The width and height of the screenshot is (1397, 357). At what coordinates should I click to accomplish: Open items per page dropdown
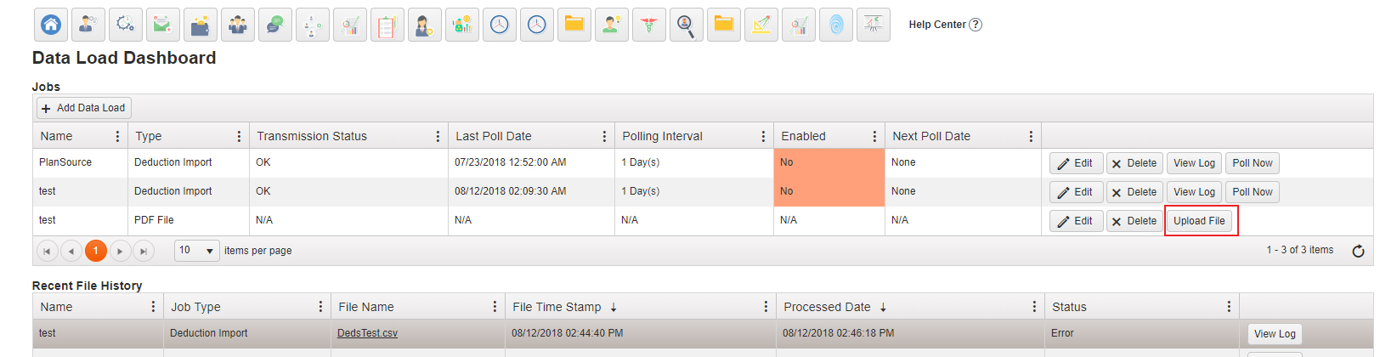point(197,251)
